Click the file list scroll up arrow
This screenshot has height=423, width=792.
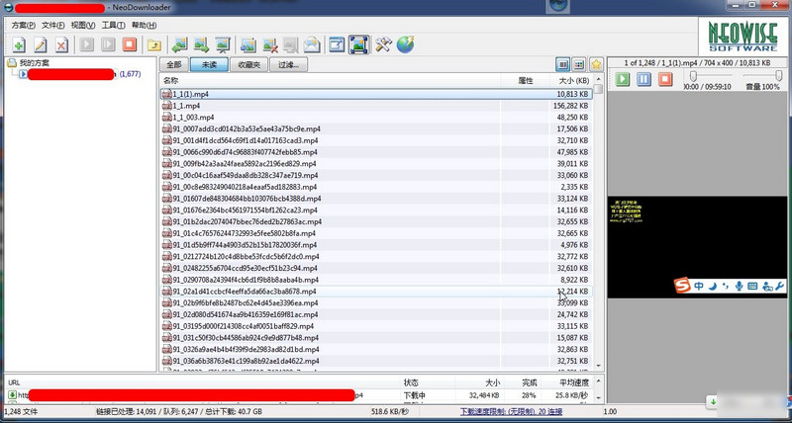[x=599, y=79]
